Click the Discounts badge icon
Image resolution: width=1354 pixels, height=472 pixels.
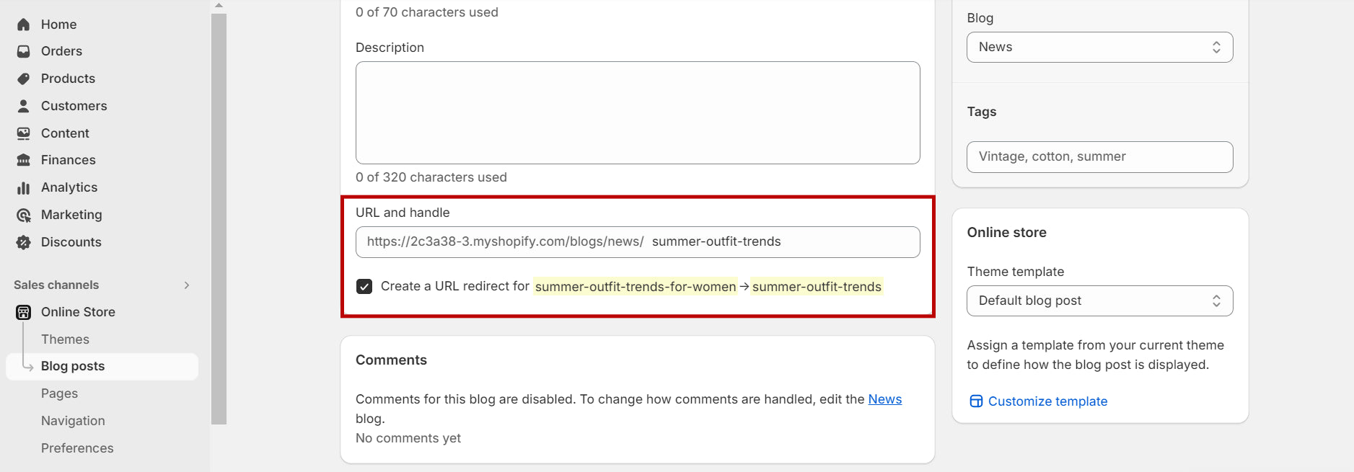(x=24, y=242)
